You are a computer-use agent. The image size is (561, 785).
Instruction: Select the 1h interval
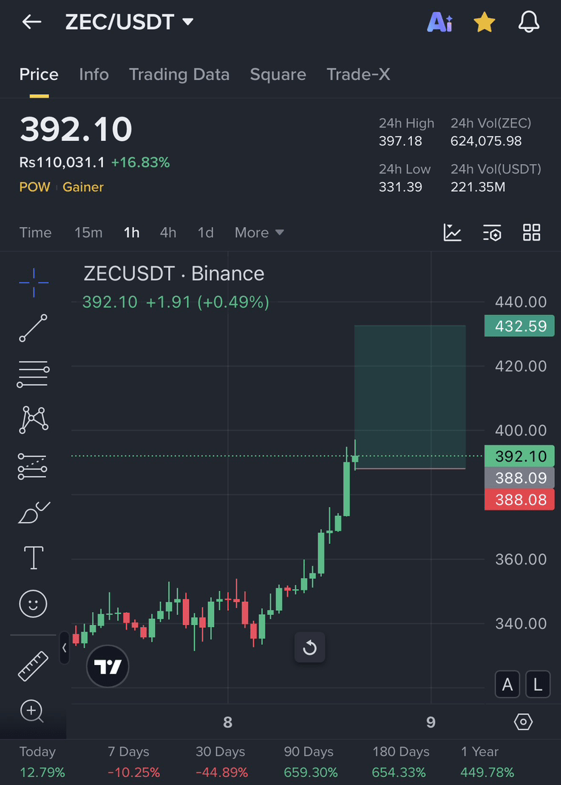tap(131, 233)
